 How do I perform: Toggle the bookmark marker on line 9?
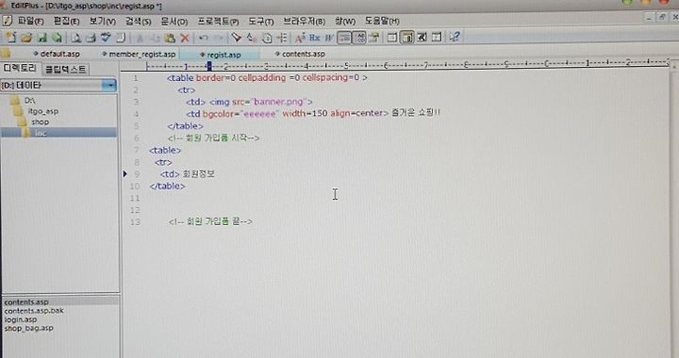pyautogui.click(x=124, y=173)
